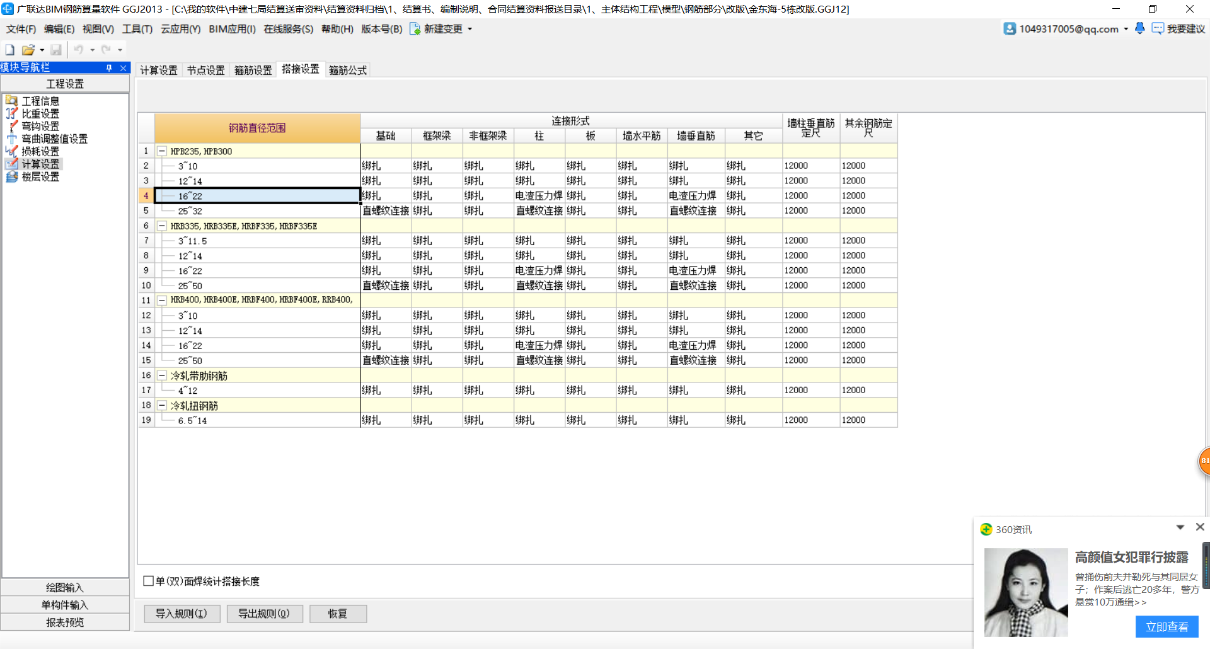Click the orange floating badge at right edge
The image size is (1210, 649).
pyautogui.click(x=1204, y=461)
